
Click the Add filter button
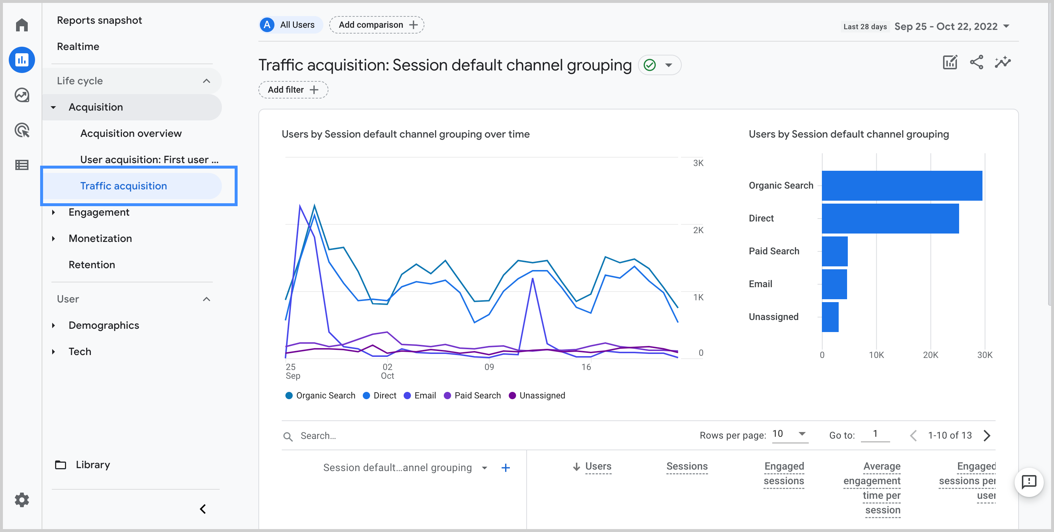point(293,90)
